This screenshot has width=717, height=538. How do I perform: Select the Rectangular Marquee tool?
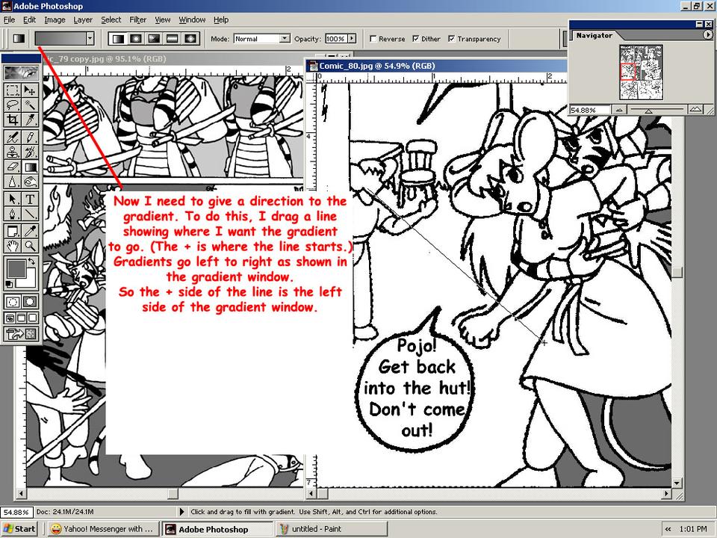[x=13, y=90]
